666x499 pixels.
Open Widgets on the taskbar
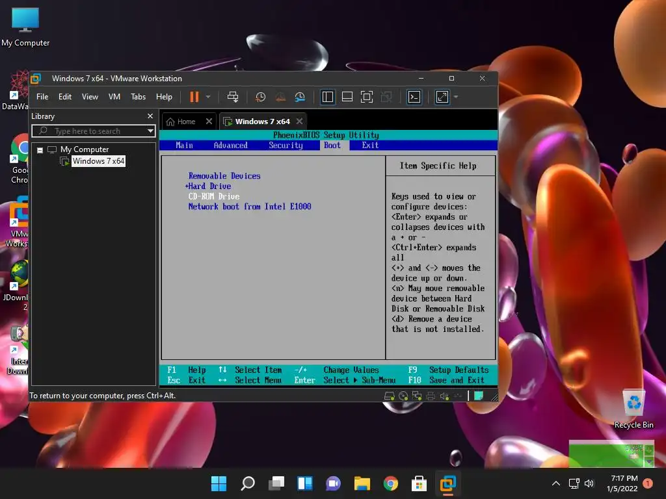pos(305,483)
